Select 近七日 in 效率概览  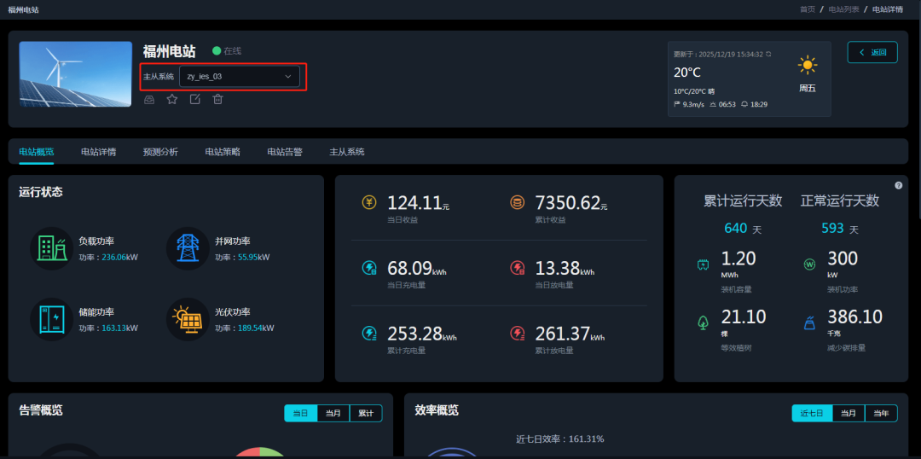(812, 413)
